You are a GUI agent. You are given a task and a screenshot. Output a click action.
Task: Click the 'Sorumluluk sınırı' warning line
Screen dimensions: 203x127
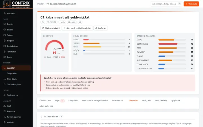[68, 85]
